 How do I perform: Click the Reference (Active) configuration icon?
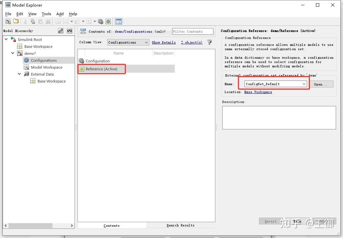81,69
